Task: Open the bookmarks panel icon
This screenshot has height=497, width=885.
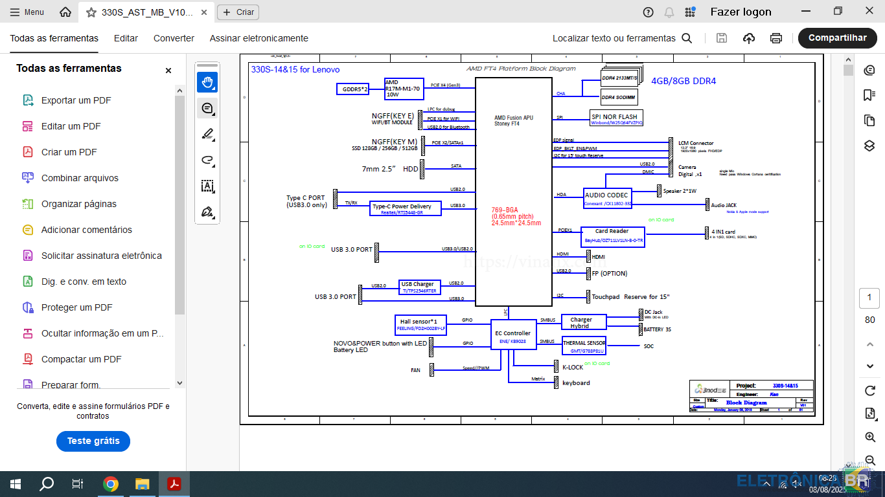Action: (869, 95)
